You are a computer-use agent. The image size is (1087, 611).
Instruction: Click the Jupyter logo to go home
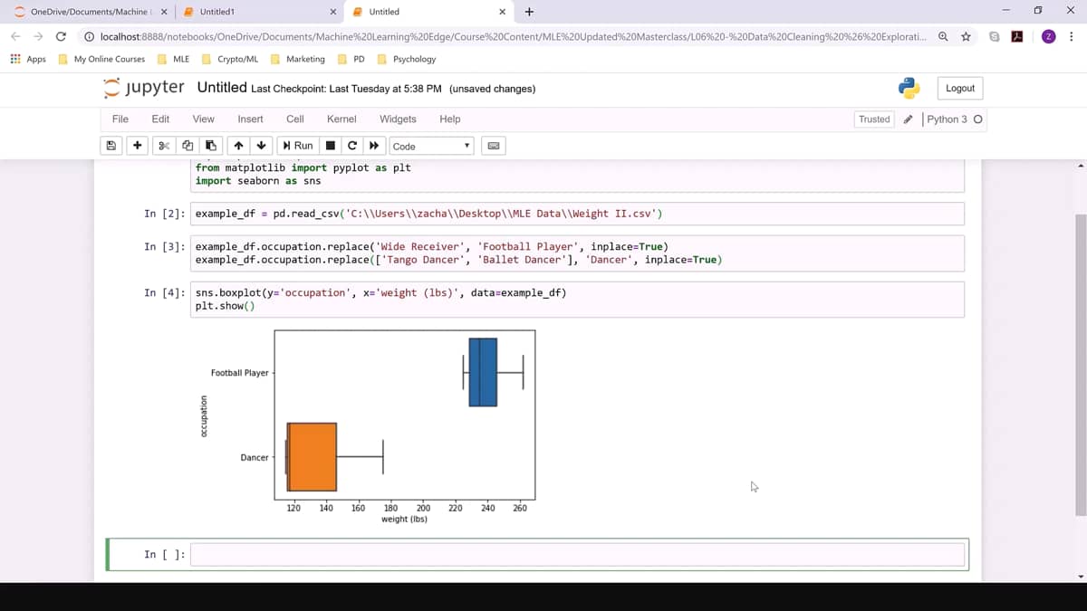(x=144, y=88)
